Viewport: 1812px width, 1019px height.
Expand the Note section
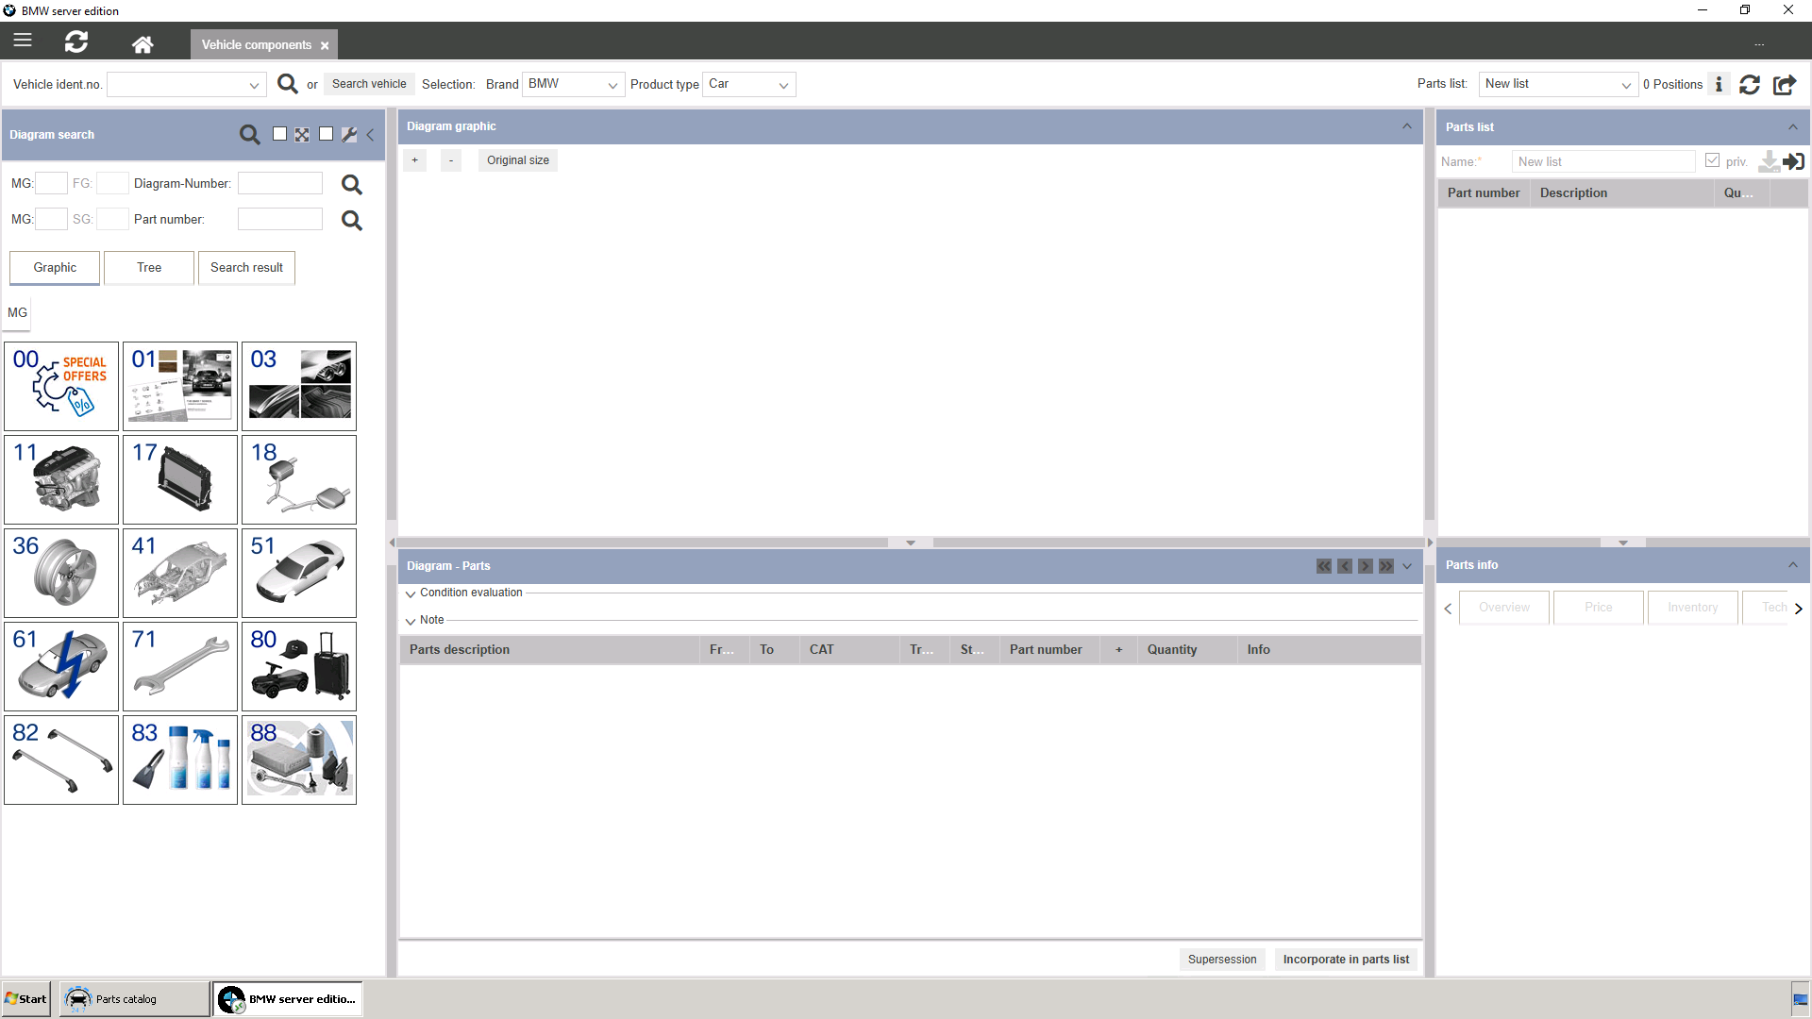(411, 621)
